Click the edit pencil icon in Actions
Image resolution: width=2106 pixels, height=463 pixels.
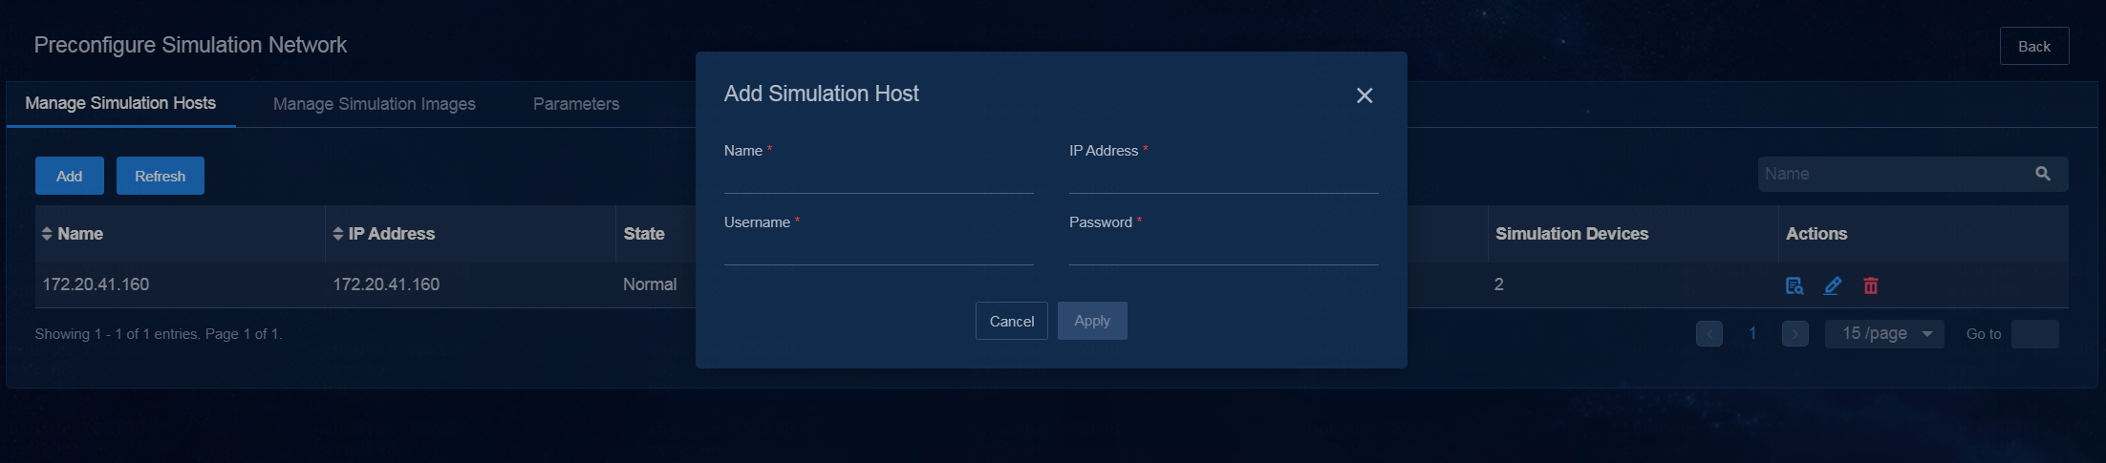[x=1833, y=285]
